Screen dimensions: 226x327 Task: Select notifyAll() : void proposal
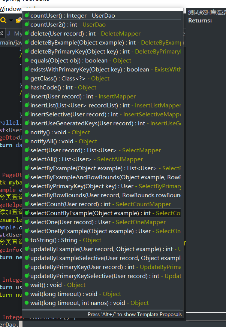[x=102, y=141]
